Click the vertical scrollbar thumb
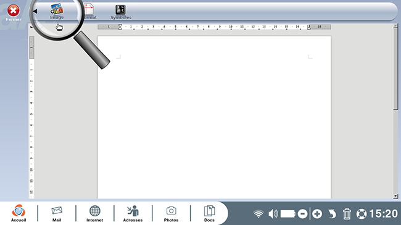Screen dimensions: 401x225 point(395,69)
